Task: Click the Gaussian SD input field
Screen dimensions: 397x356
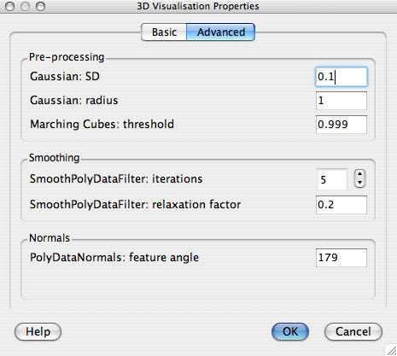Action: coord(342,77)
